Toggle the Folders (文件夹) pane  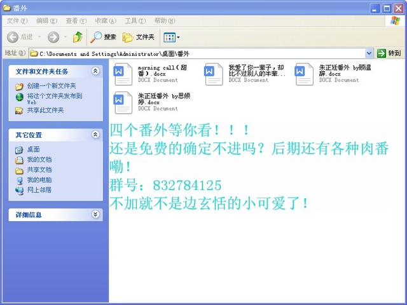[x=139, y=37]
